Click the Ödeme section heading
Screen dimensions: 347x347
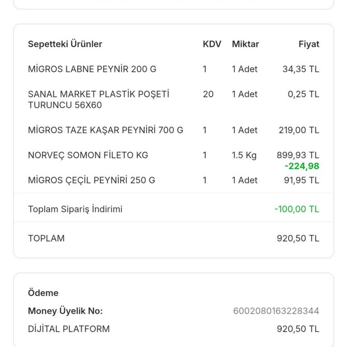pyautogui.click(x=43, y=293)
